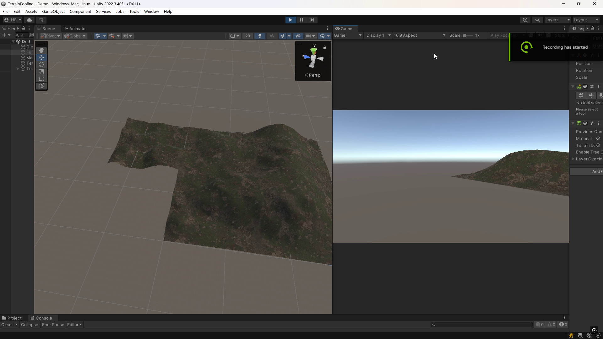The width and height of the screenshot is (603, 339).
Task: Select the Hand view tool
Action: pos(41,50)
